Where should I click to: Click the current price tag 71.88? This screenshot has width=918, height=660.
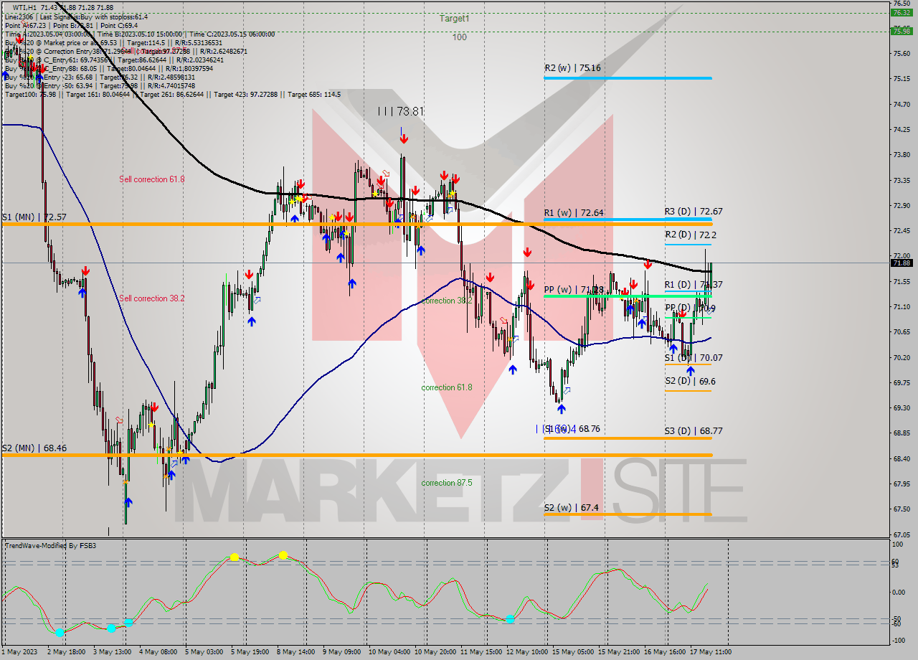click(x=902, y=263)
